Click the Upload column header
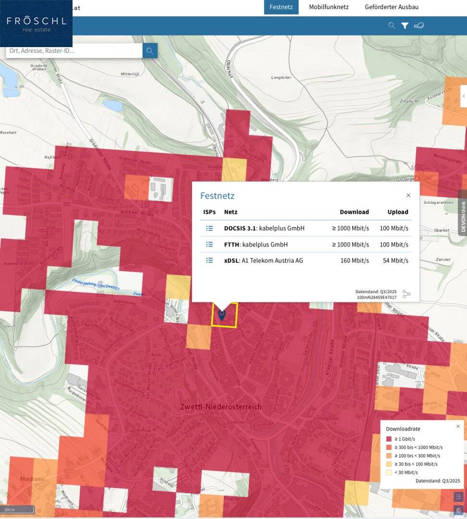Image resolution: width=467 pixels, height=519 pixels. [398, 212]
